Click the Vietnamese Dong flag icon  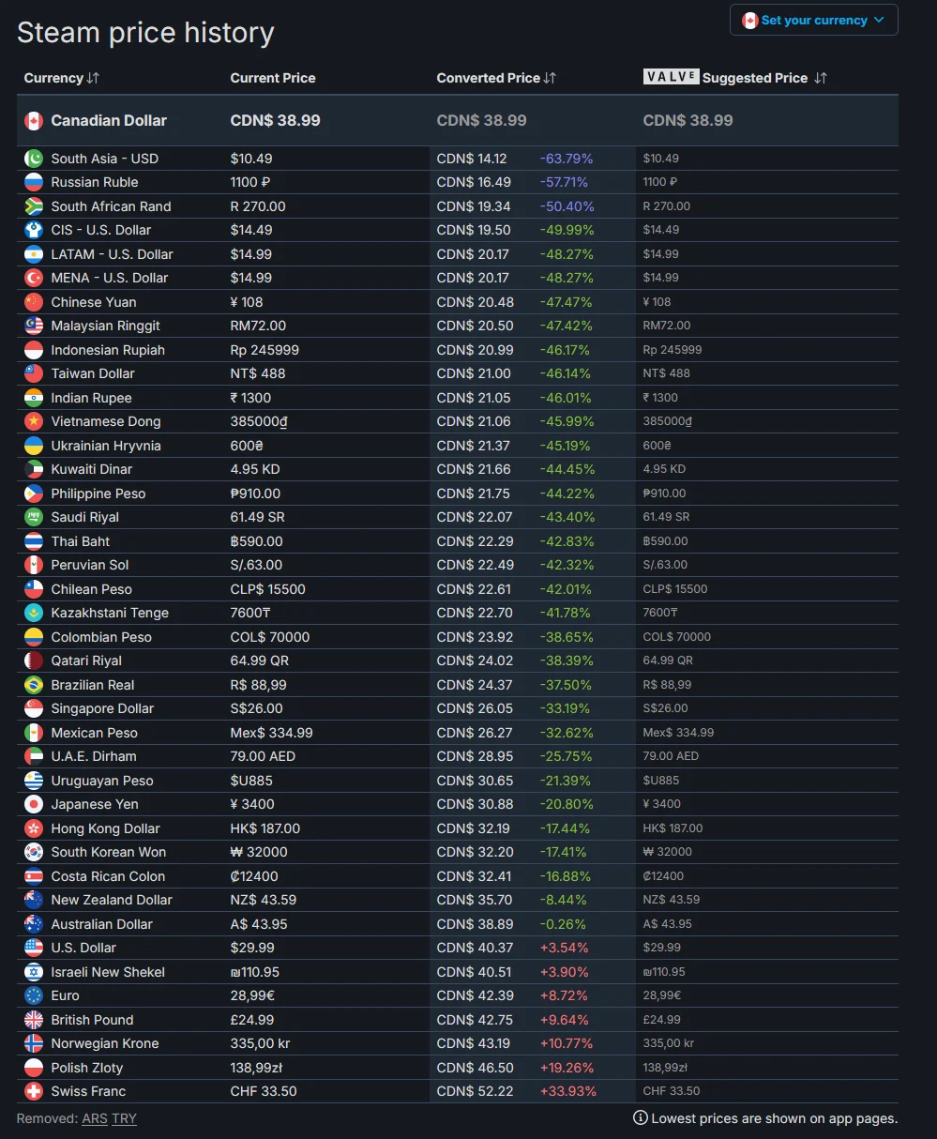click(34, 421)
